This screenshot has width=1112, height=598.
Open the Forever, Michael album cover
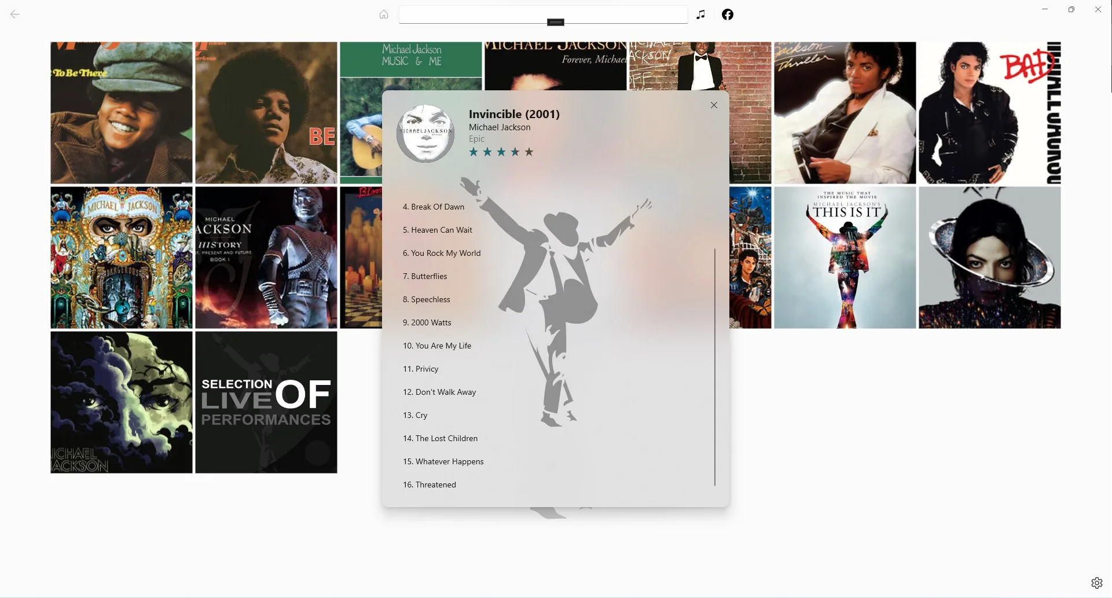coord(556,65)
